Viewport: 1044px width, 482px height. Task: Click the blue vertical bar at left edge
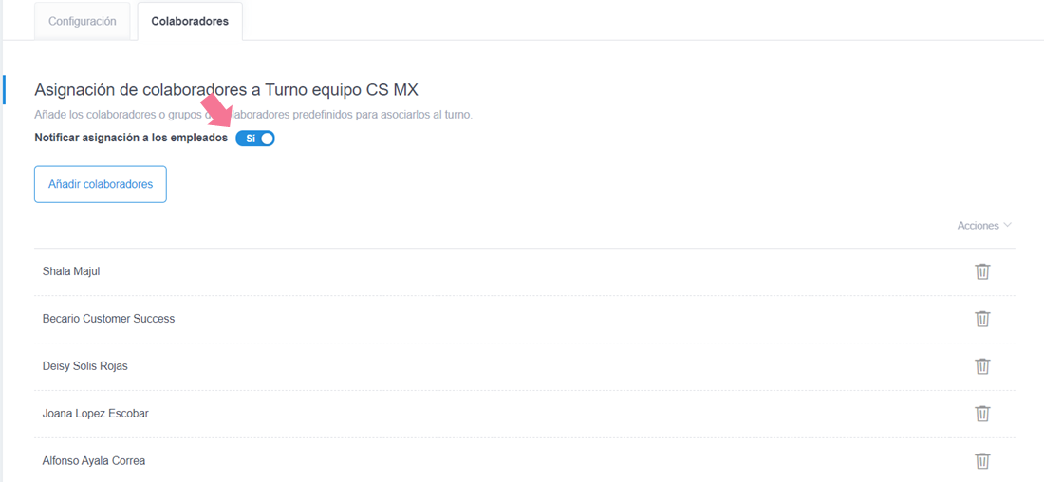pos(4,90)
